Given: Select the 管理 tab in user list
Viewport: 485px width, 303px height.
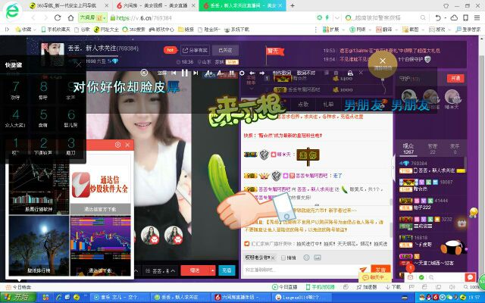Looking at the screenshot, I should [433, 148].
